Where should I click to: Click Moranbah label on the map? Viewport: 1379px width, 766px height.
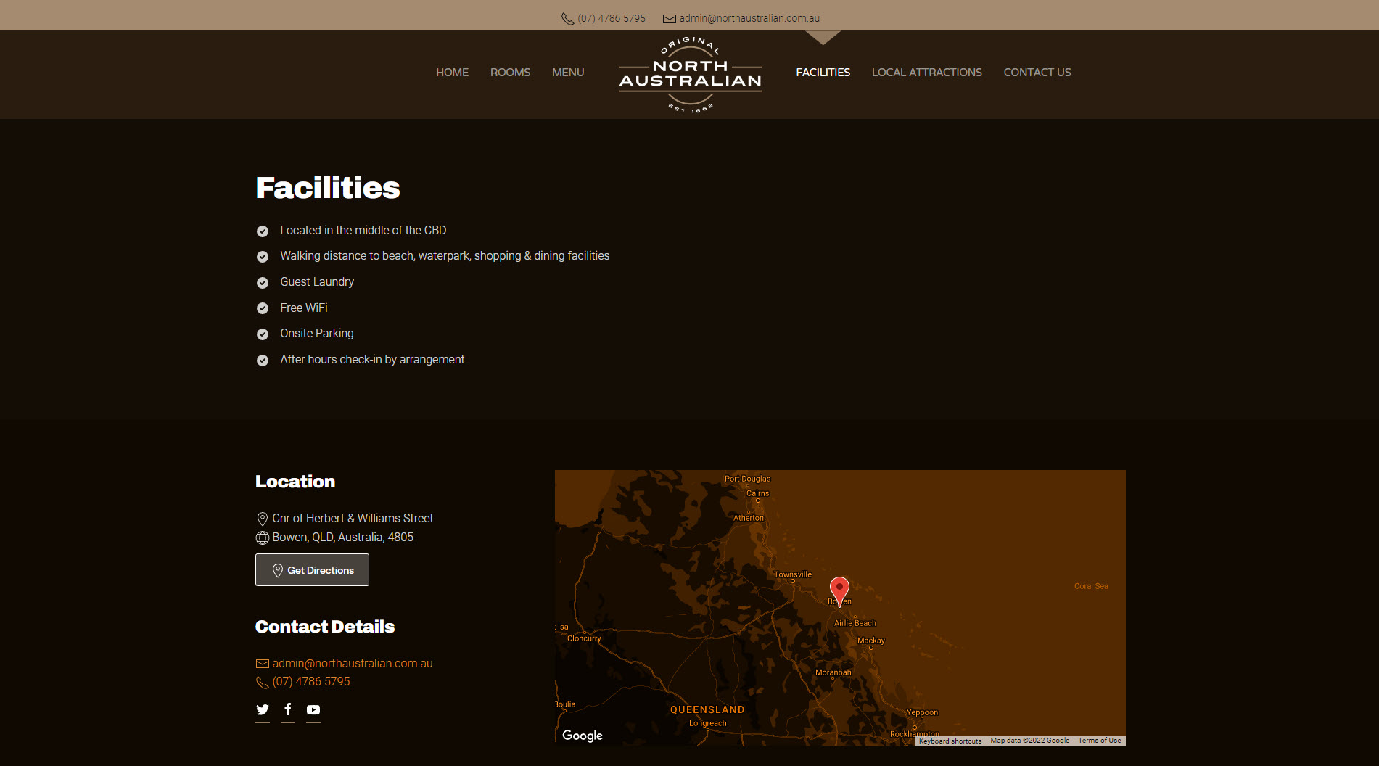(x=833, y=672)
